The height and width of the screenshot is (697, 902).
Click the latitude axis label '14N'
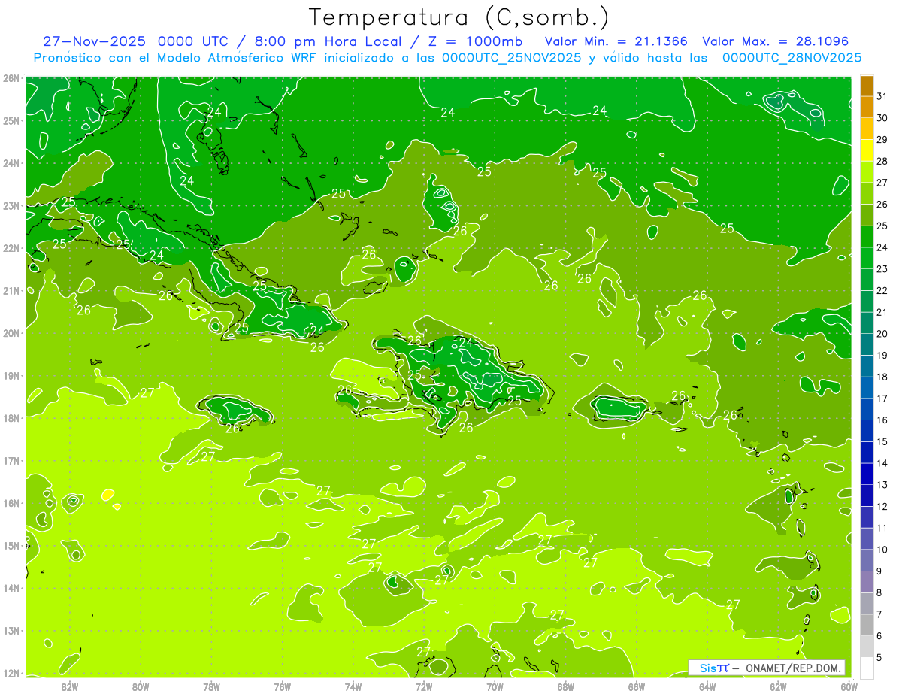11,588
